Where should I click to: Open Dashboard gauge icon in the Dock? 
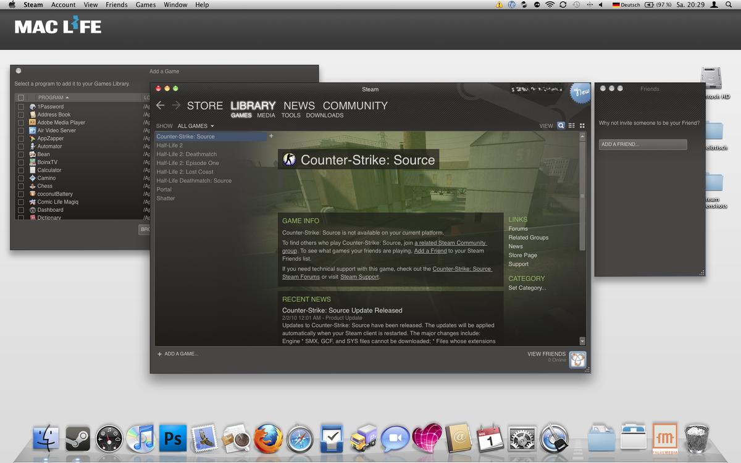pos(109,439)
